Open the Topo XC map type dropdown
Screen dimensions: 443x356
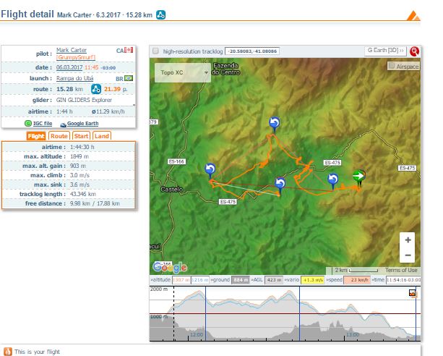181,72
